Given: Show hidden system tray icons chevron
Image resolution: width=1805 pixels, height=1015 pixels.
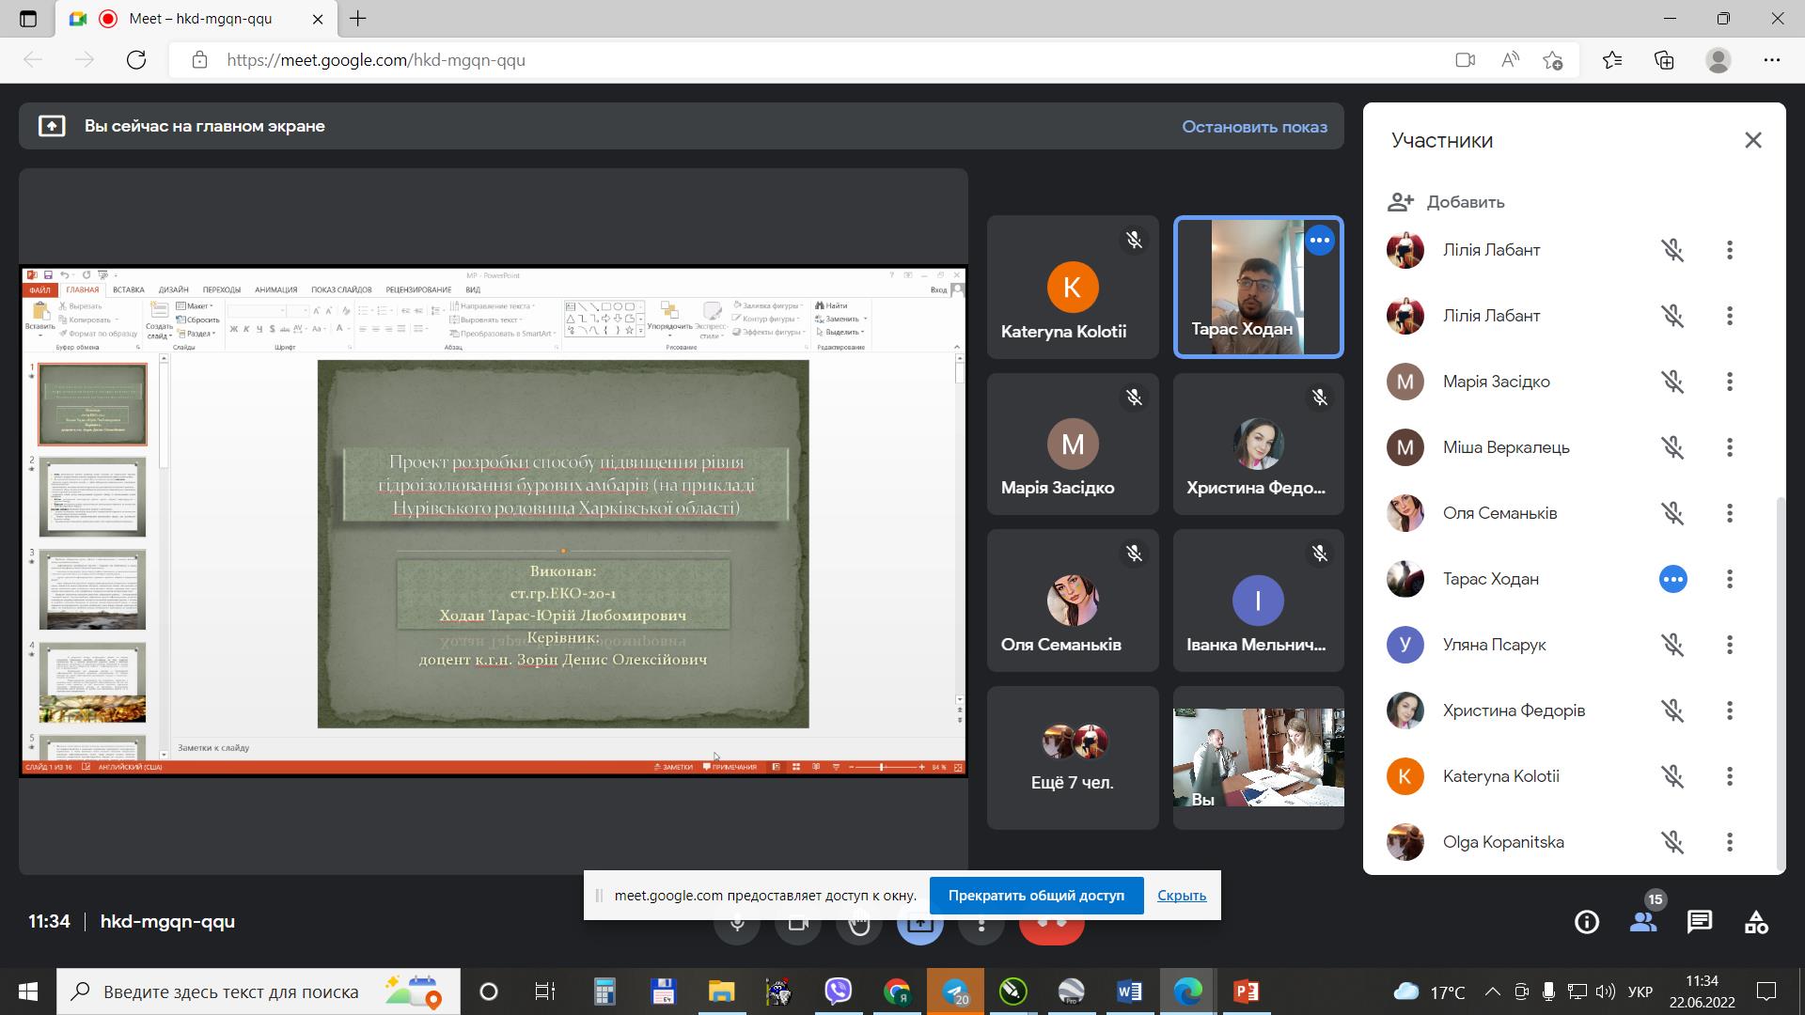Looking at the screenshot, I should coord(1492,992).
